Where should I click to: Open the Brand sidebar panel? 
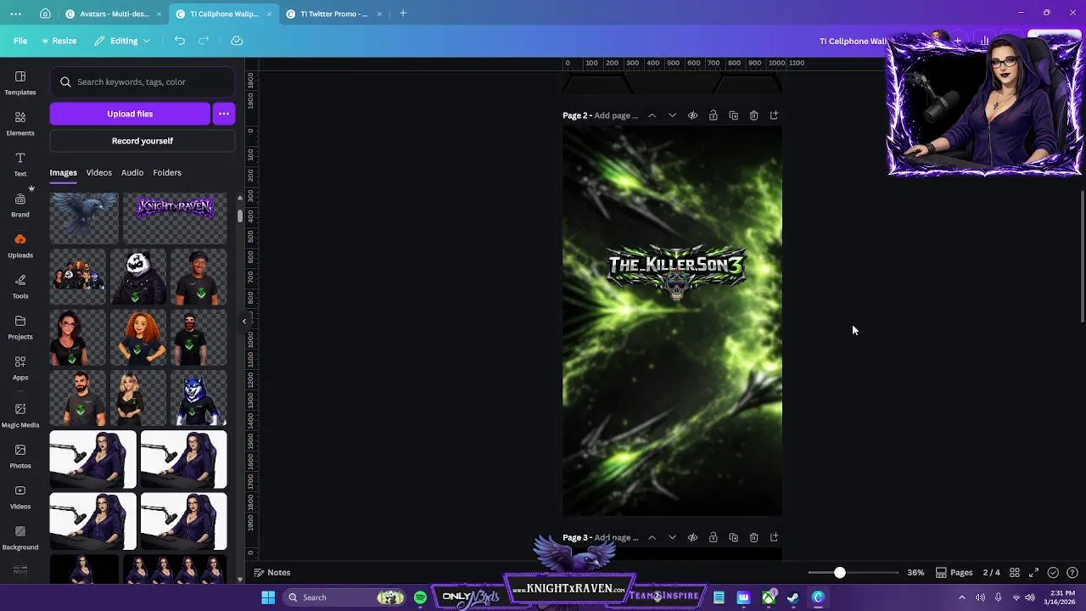[x=20, y=205]
